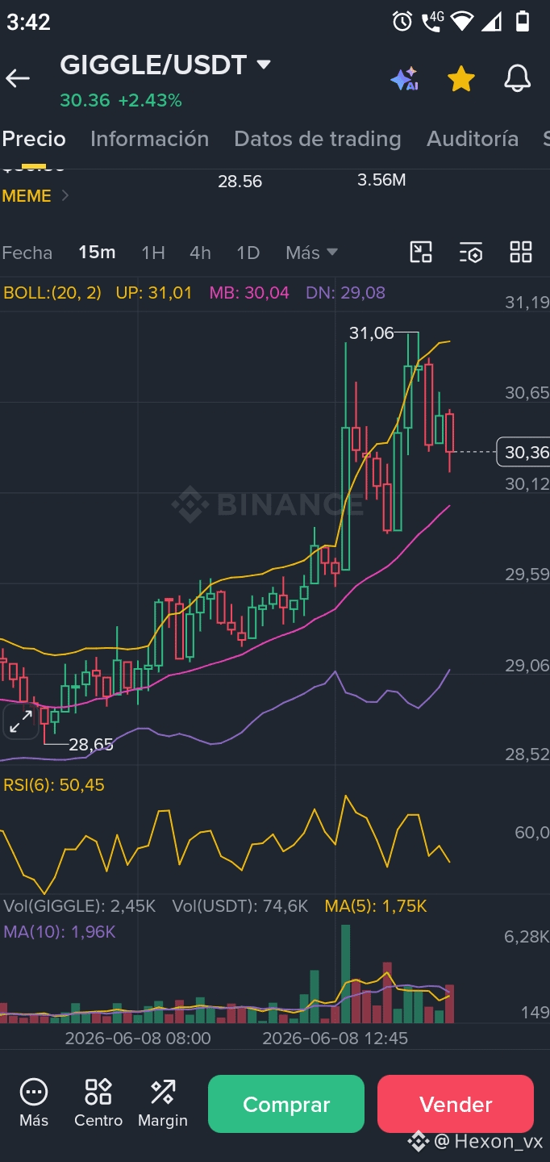Toggle the favorite star for GIGGLE/USDT
Viewport: 550px width, 1162px height.
coord(460,78)
